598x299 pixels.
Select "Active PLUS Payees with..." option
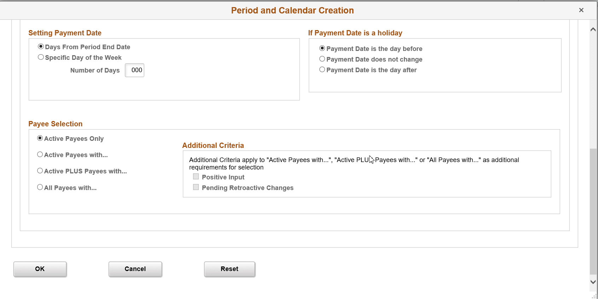coord(40,171)
